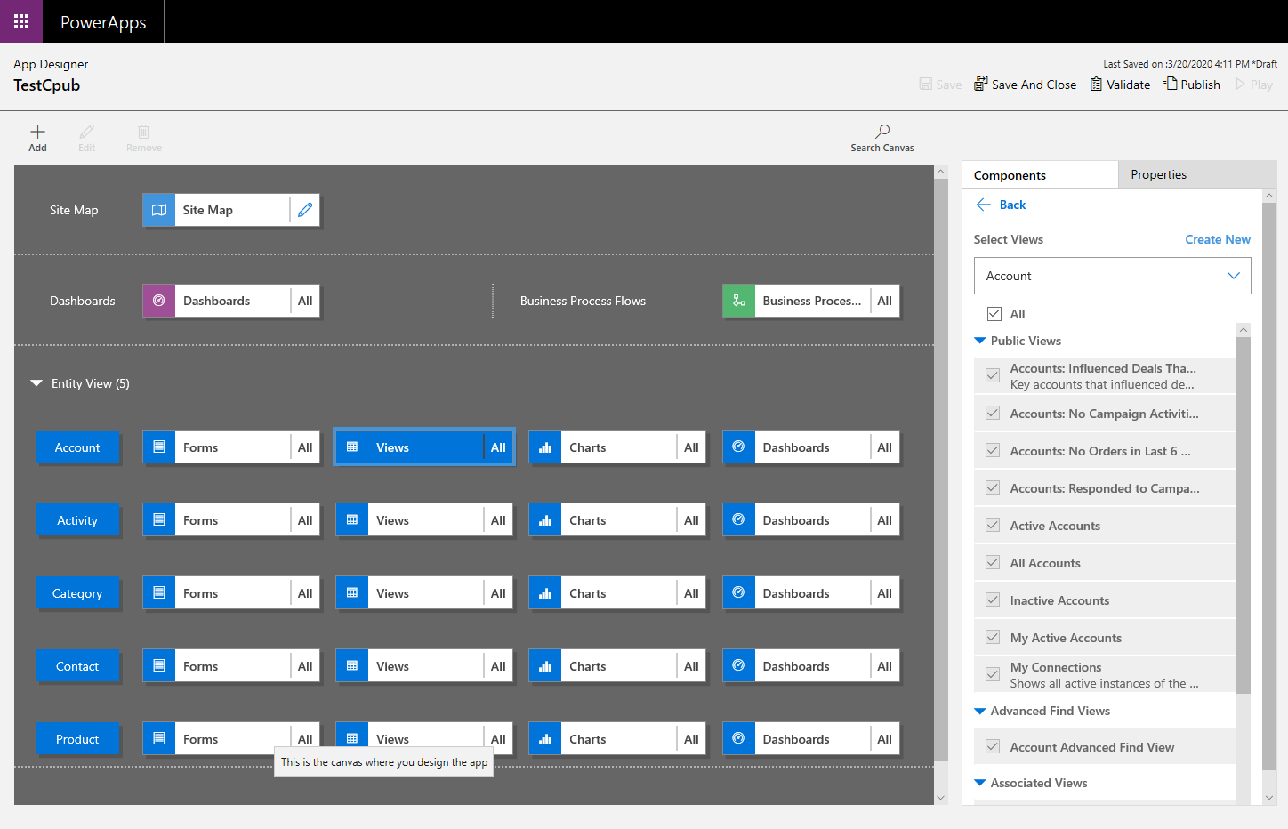Screen dimensions: 1288x829
Task: Click the Account row Forms icon
Action: 159,447
